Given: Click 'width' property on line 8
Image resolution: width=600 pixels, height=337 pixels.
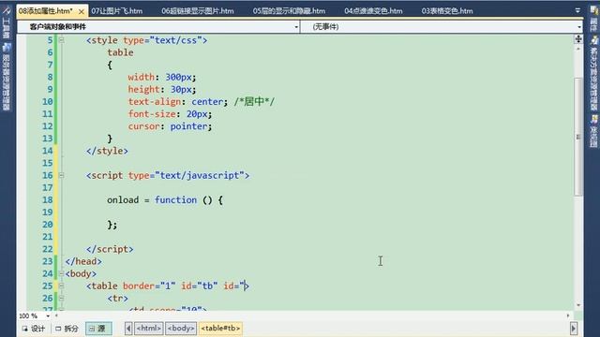Looking at the screenshot, I should [x=142, y=77].
